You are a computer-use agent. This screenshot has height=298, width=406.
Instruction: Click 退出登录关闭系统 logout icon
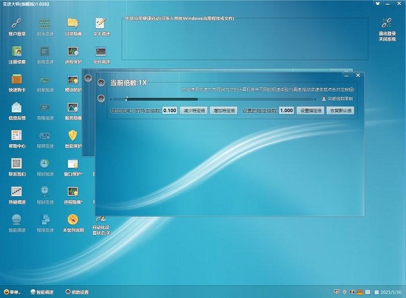point(387,24)
